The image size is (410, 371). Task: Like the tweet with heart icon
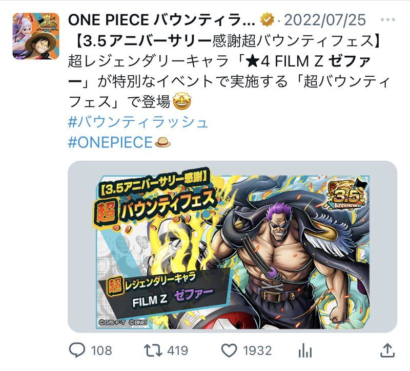coord(229,351)
